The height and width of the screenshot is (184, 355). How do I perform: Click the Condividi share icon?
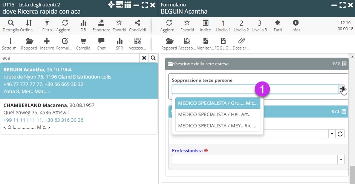(137, 25)
